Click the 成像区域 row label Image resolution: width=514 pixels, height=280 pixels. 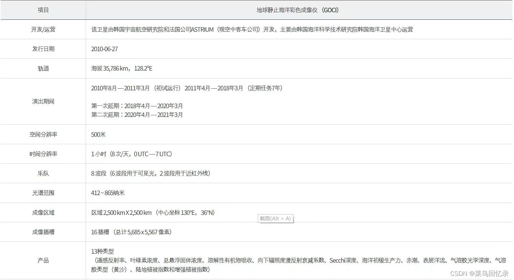tap(43, 212)
